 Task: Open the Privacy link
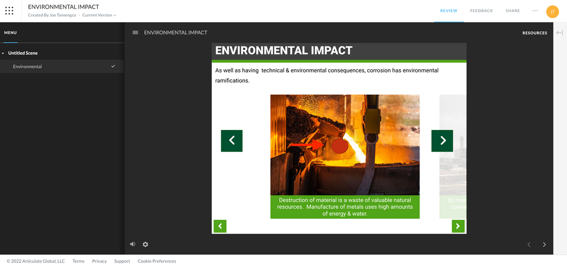[x=99, y=261]
